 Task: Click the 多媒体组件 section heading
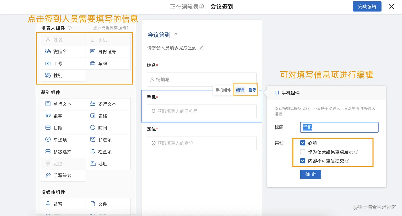pos(53,192)
